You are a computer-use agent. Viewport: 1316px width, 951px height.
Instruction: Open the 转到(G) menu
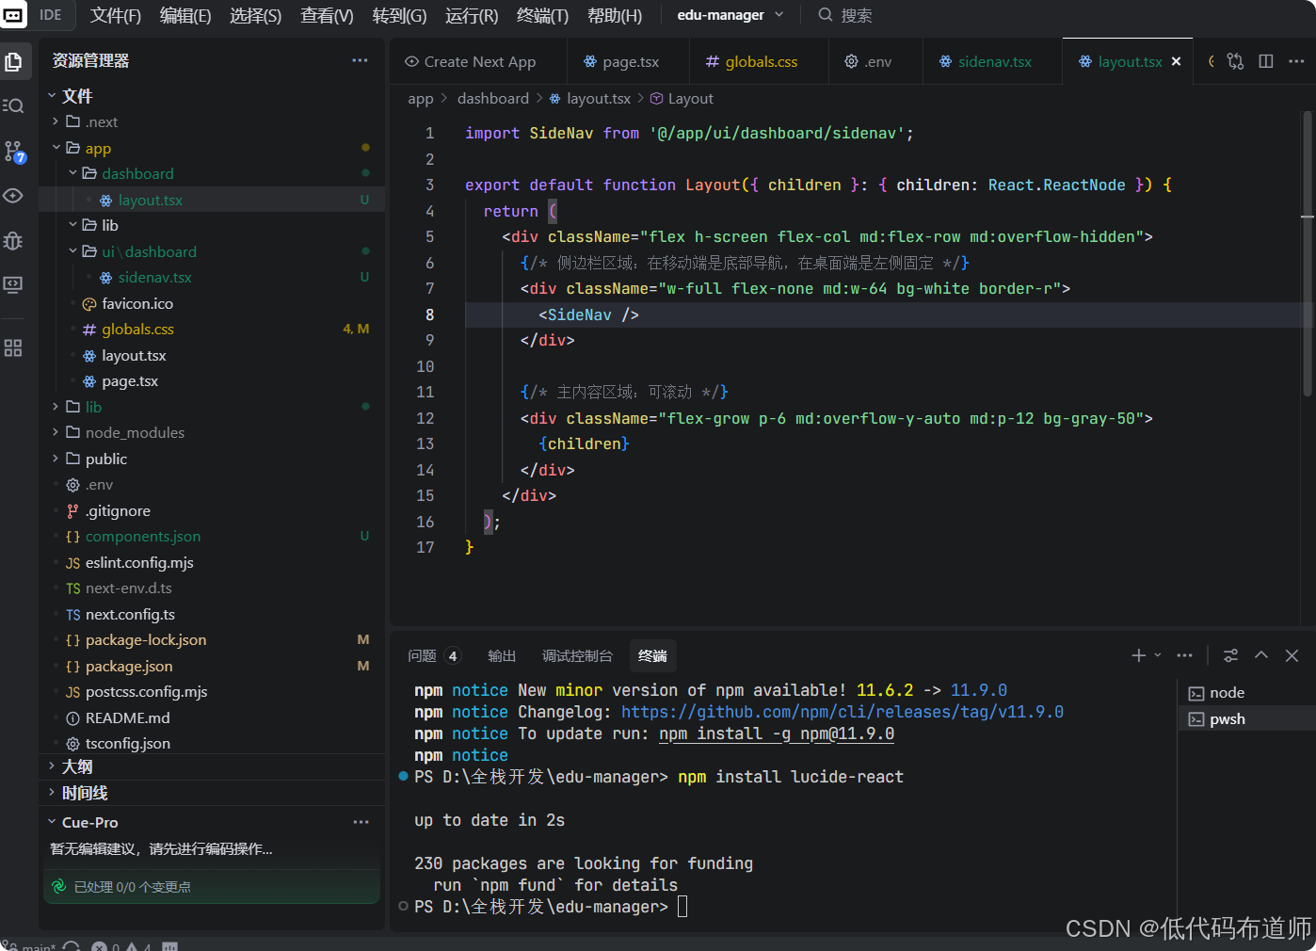[x=399, y=15]
